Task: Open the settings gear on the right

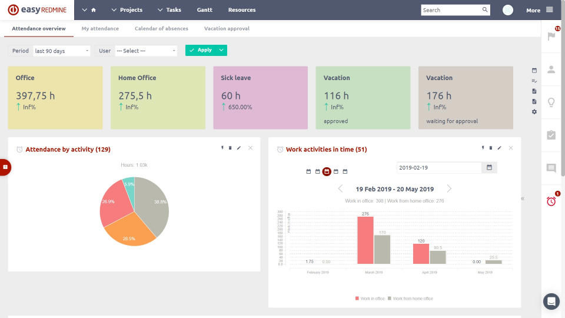Action: point(534,112)
